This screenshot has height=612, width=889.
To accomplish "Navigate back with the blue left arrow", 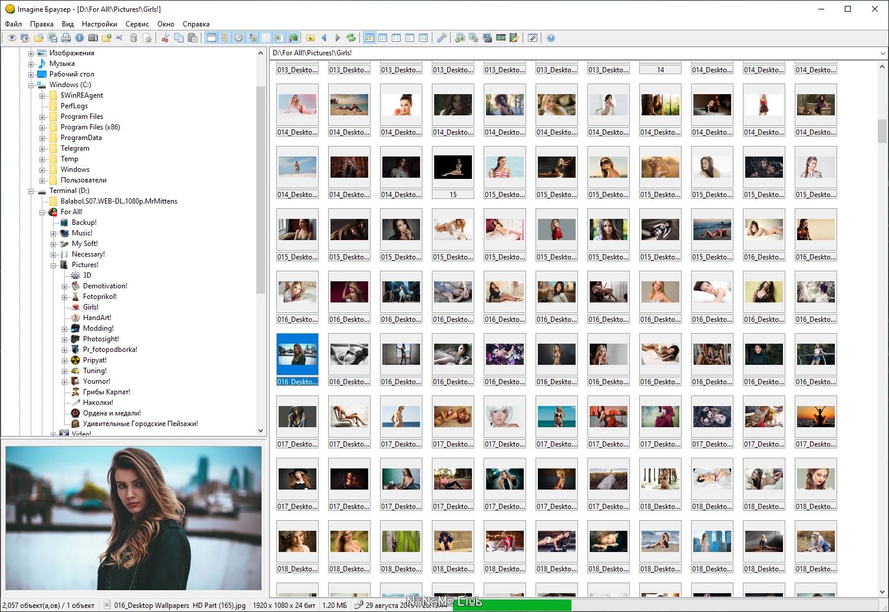I will tap(324, 38).
